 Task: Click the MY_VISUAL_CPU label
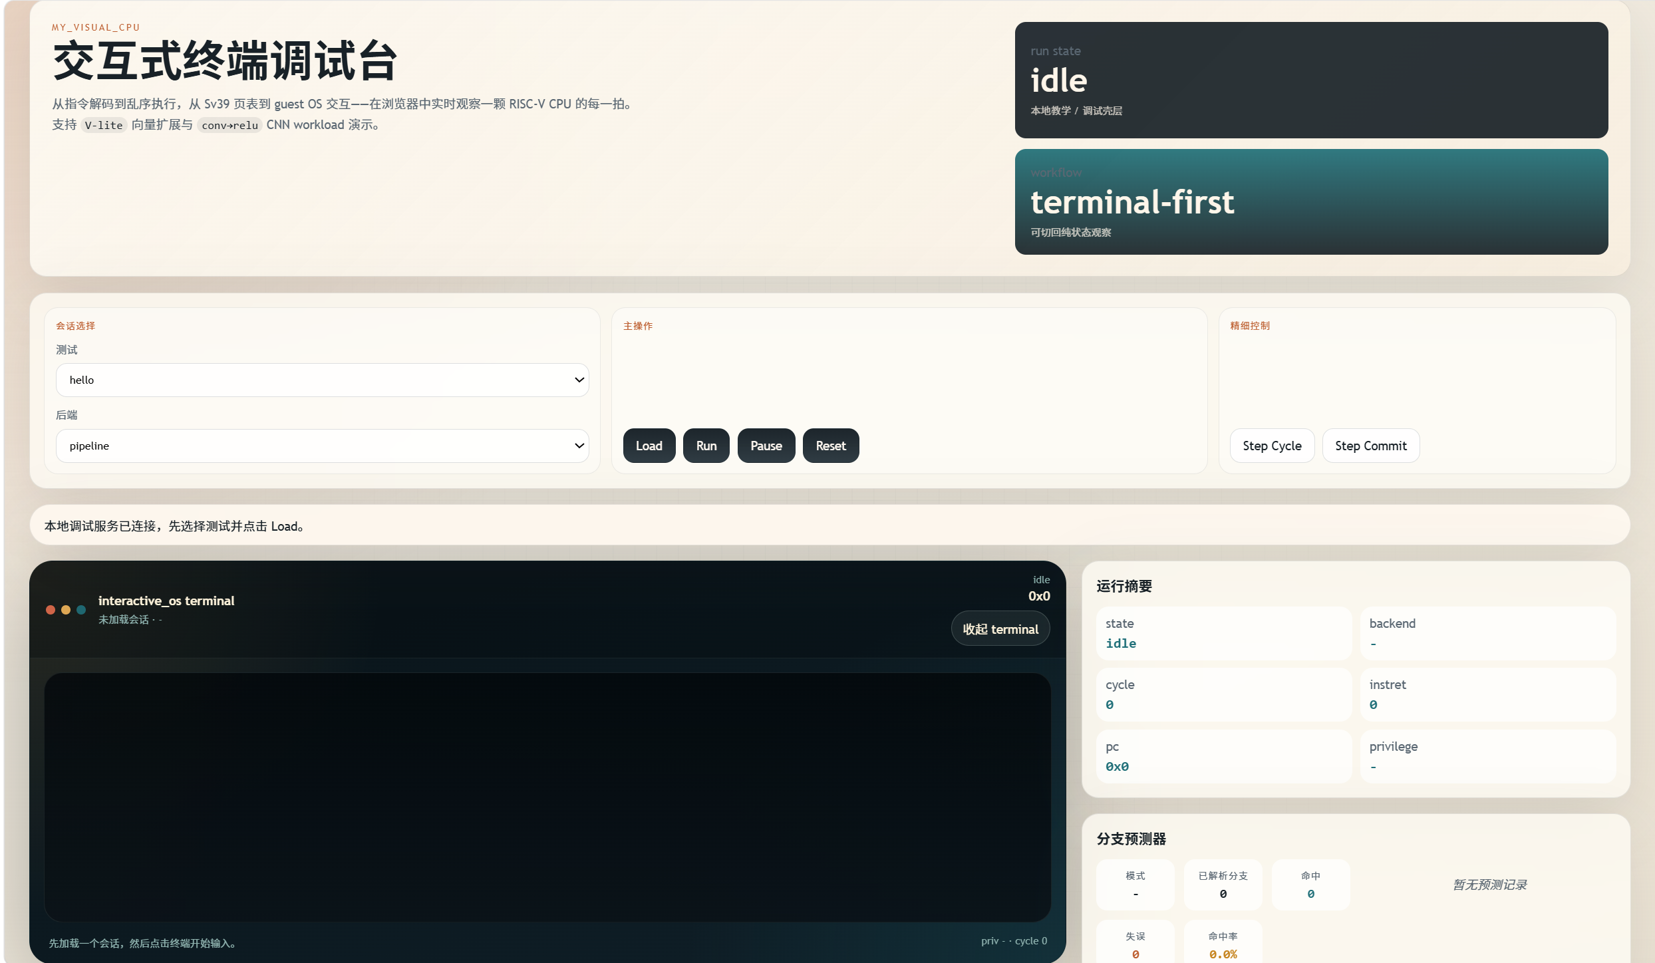click(96, 27)
